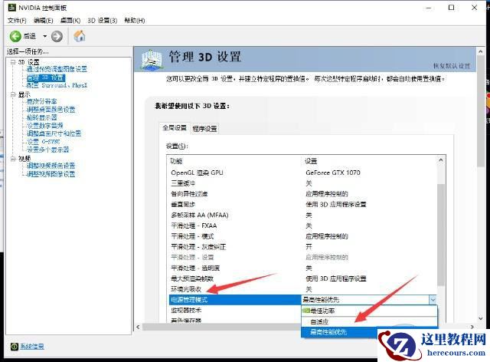The height and width of the screenshot is (362, 490).
Task: Click the Forward arrow icon
Action: click(x=57, y=36)
